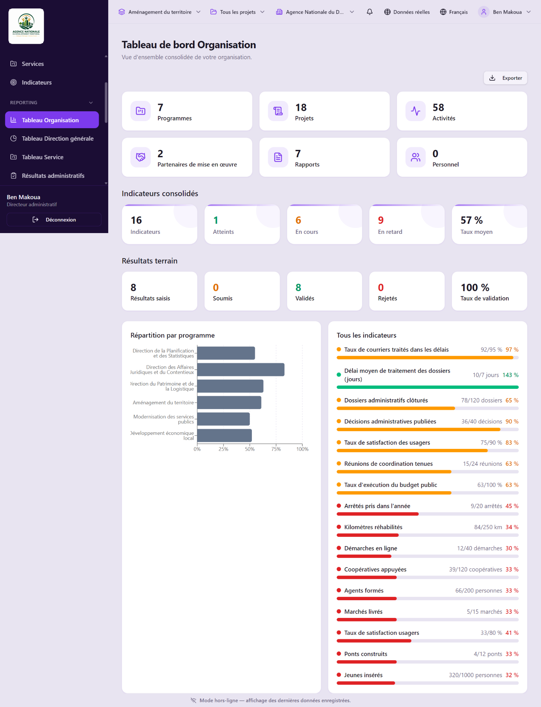The image size is (541, 707).
Task: Click the sidebar vertical scrollbar
Action: pyautogui.click(x=106, y=102)
